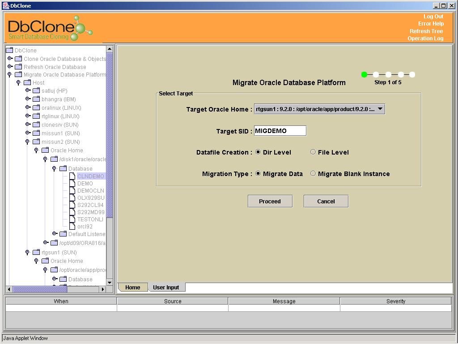
Task: Click the S292CL94 database file icon
Action: pos(72,205)
